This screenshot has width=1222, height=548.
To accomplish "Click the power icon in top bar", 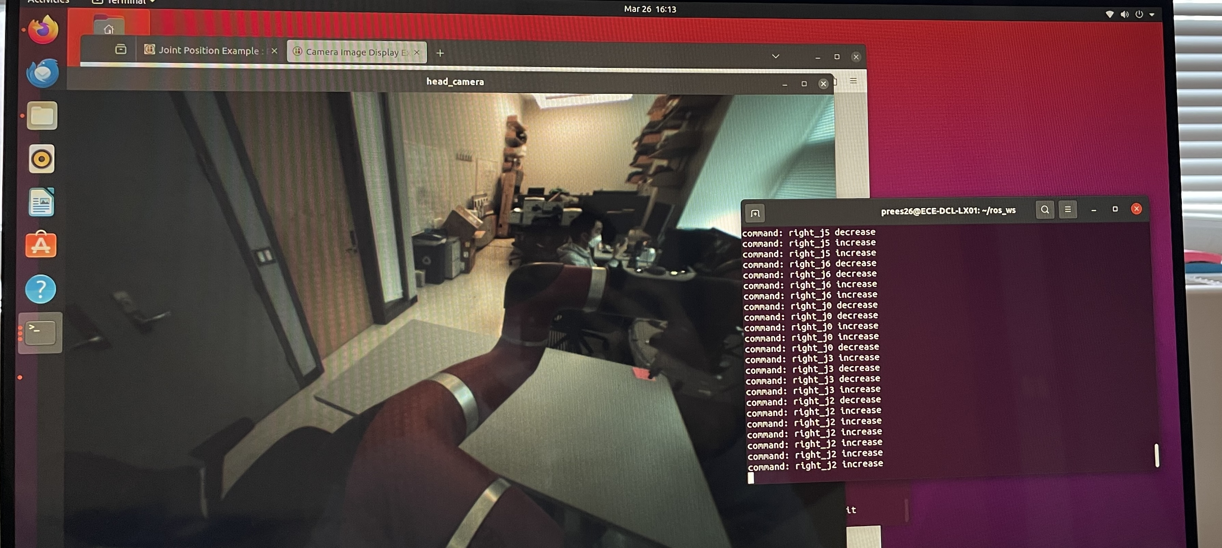I will click(x=1138, y=14).
